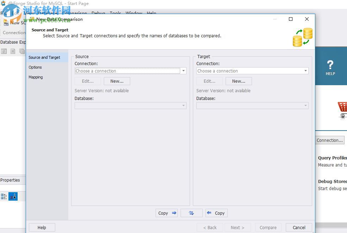
Task: Expand the Source Database dropdown
Action: pos(183,106)
